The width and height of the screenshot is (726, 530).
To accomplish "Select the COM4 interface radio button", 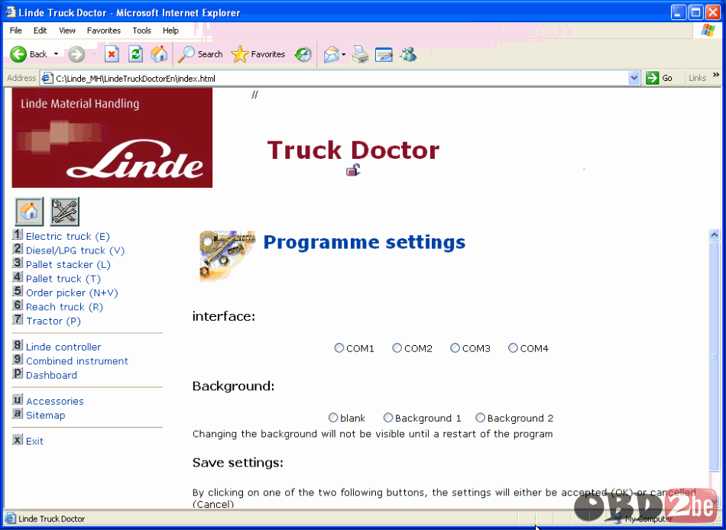I will coord(513,347).
